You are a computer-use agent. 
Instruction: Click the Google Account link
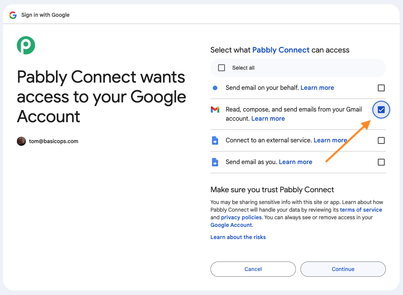point(231,225)
